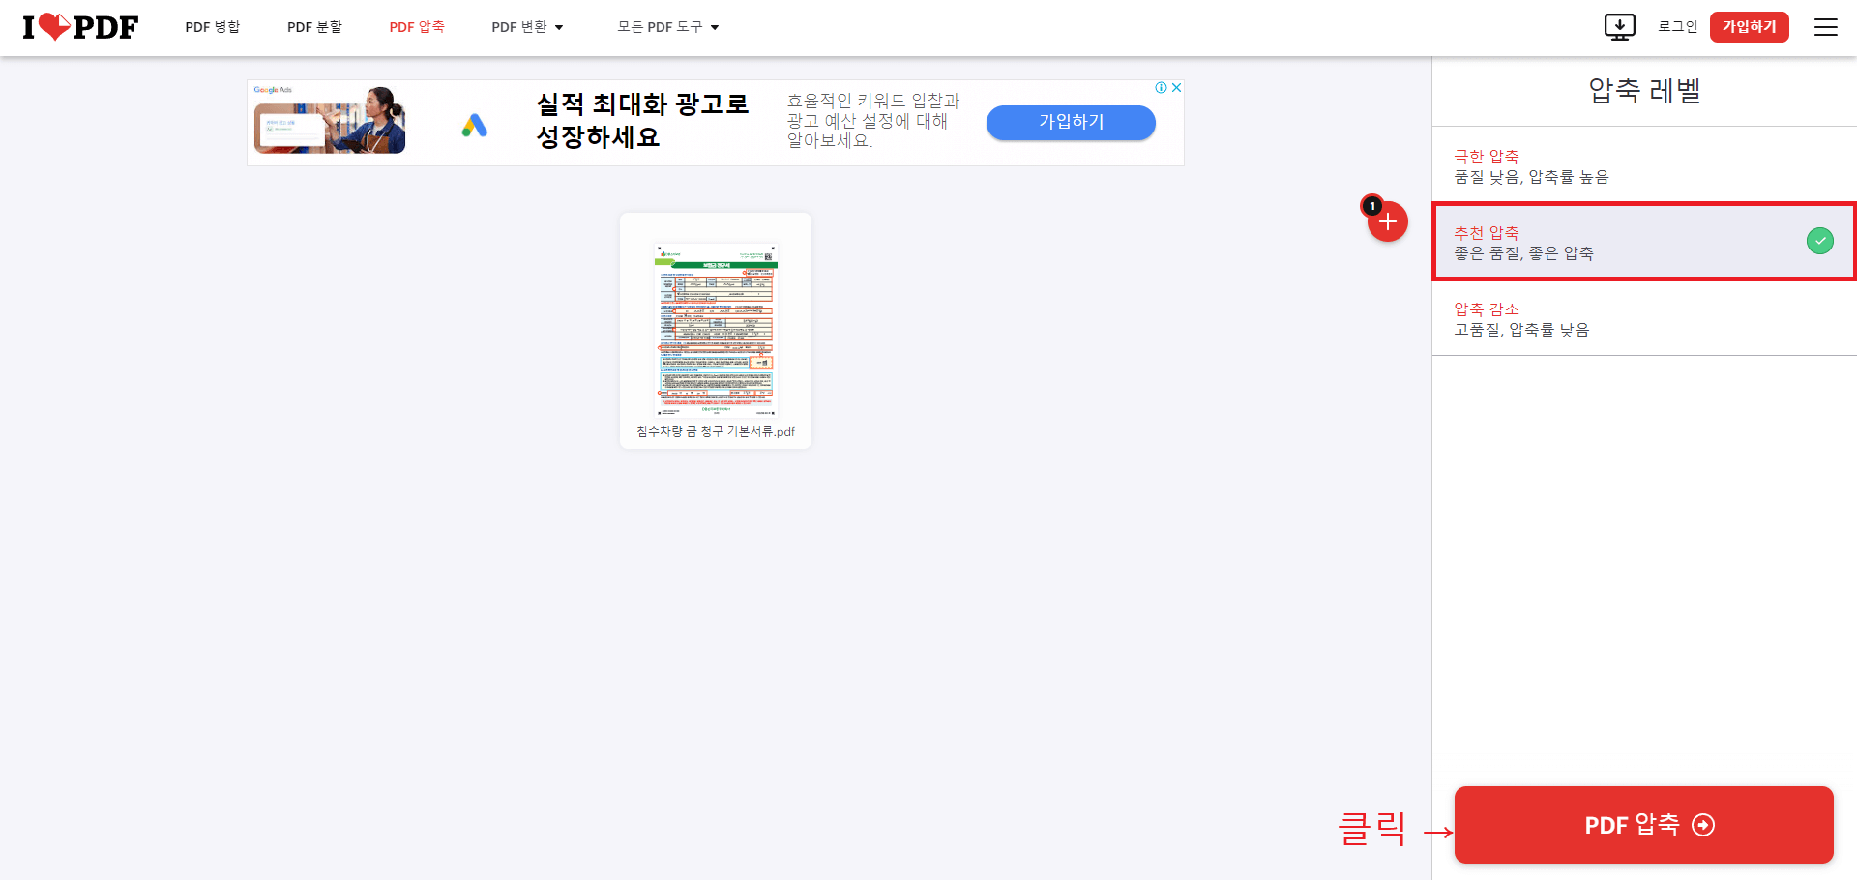Open ad text 효율적인 키워드 입찰과
Image resolution: width=1857 pixels, height=880 pixels.
tap(872, 101)
